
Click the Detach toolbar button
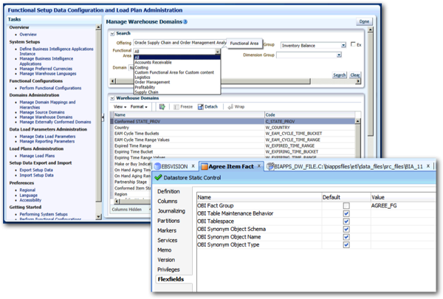(207, 107)
